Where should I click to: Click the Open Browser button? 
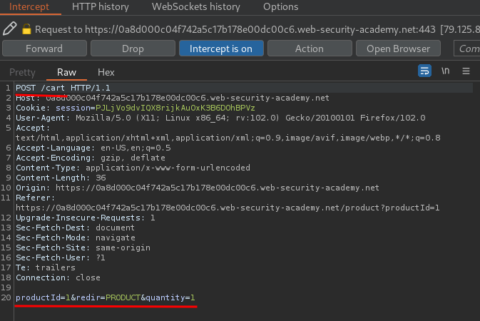coord(398,49)
